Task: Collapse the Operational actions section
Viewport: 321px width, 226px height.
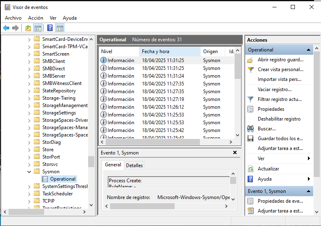Action: pyautogui.click(x=308, y=50)
